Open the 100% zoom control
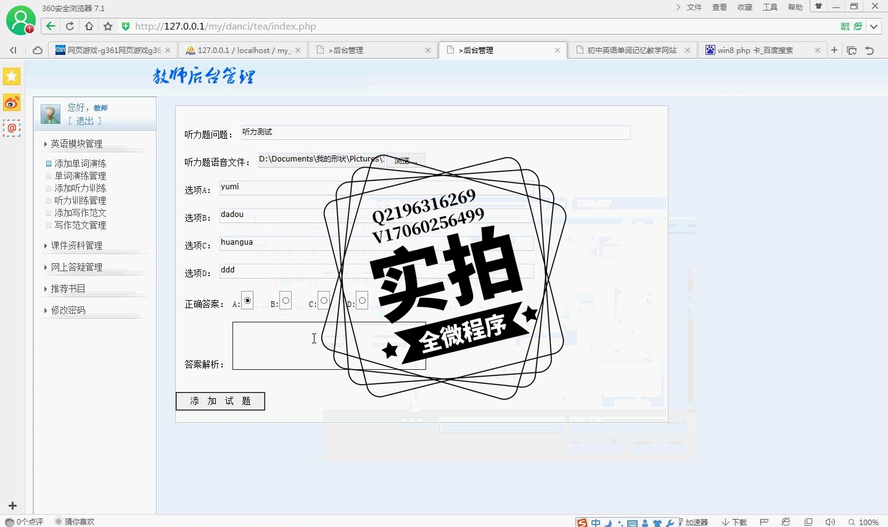Screen dimensions: 888x527 (x=864, y=522)
